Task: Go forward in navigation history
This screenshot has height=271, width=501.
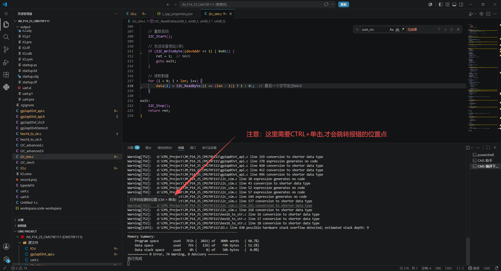Action: coord(175,4)
